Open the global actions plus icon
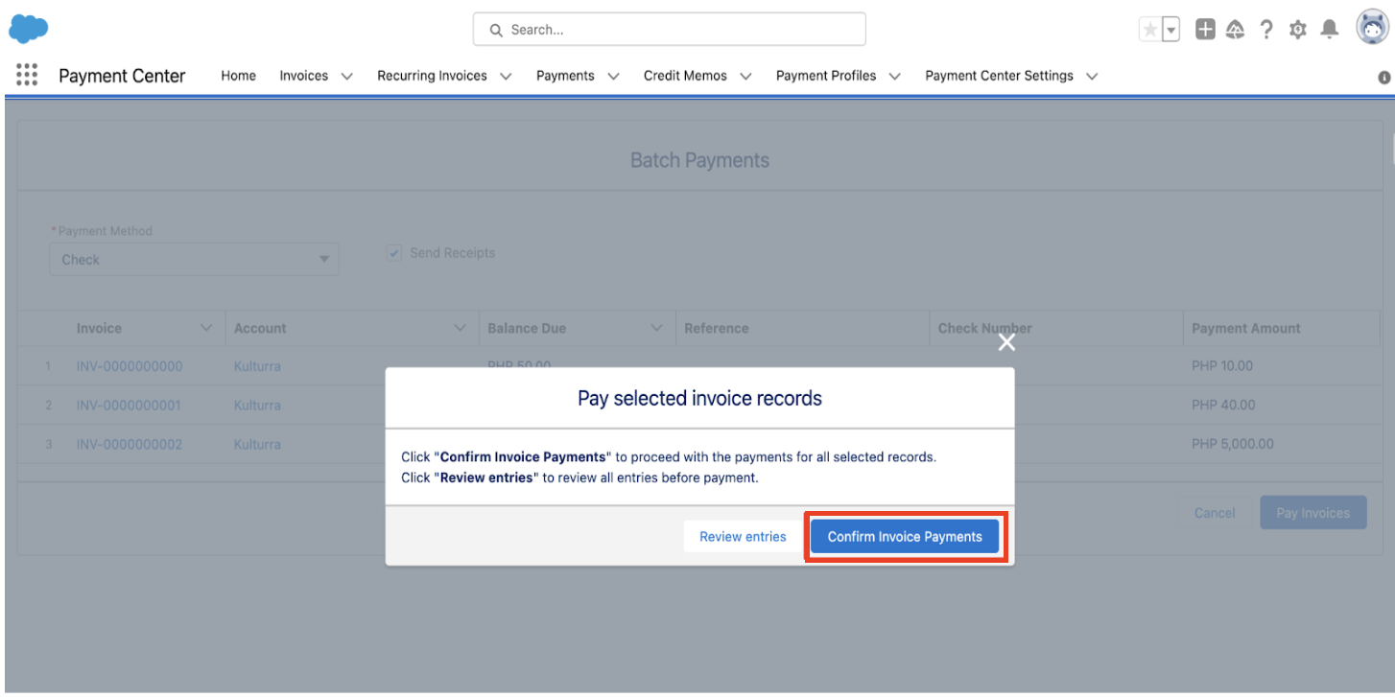Image resolution: width=1395 pixels, height=697 pixels. pyautogui.click(x=1206, y=30)
